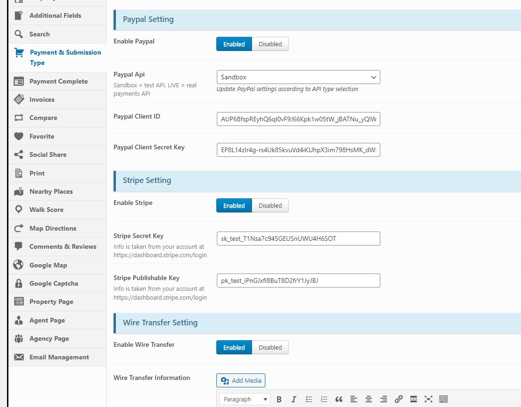
Task: Set Enable Stripe to Disabled
Action: 270,205
